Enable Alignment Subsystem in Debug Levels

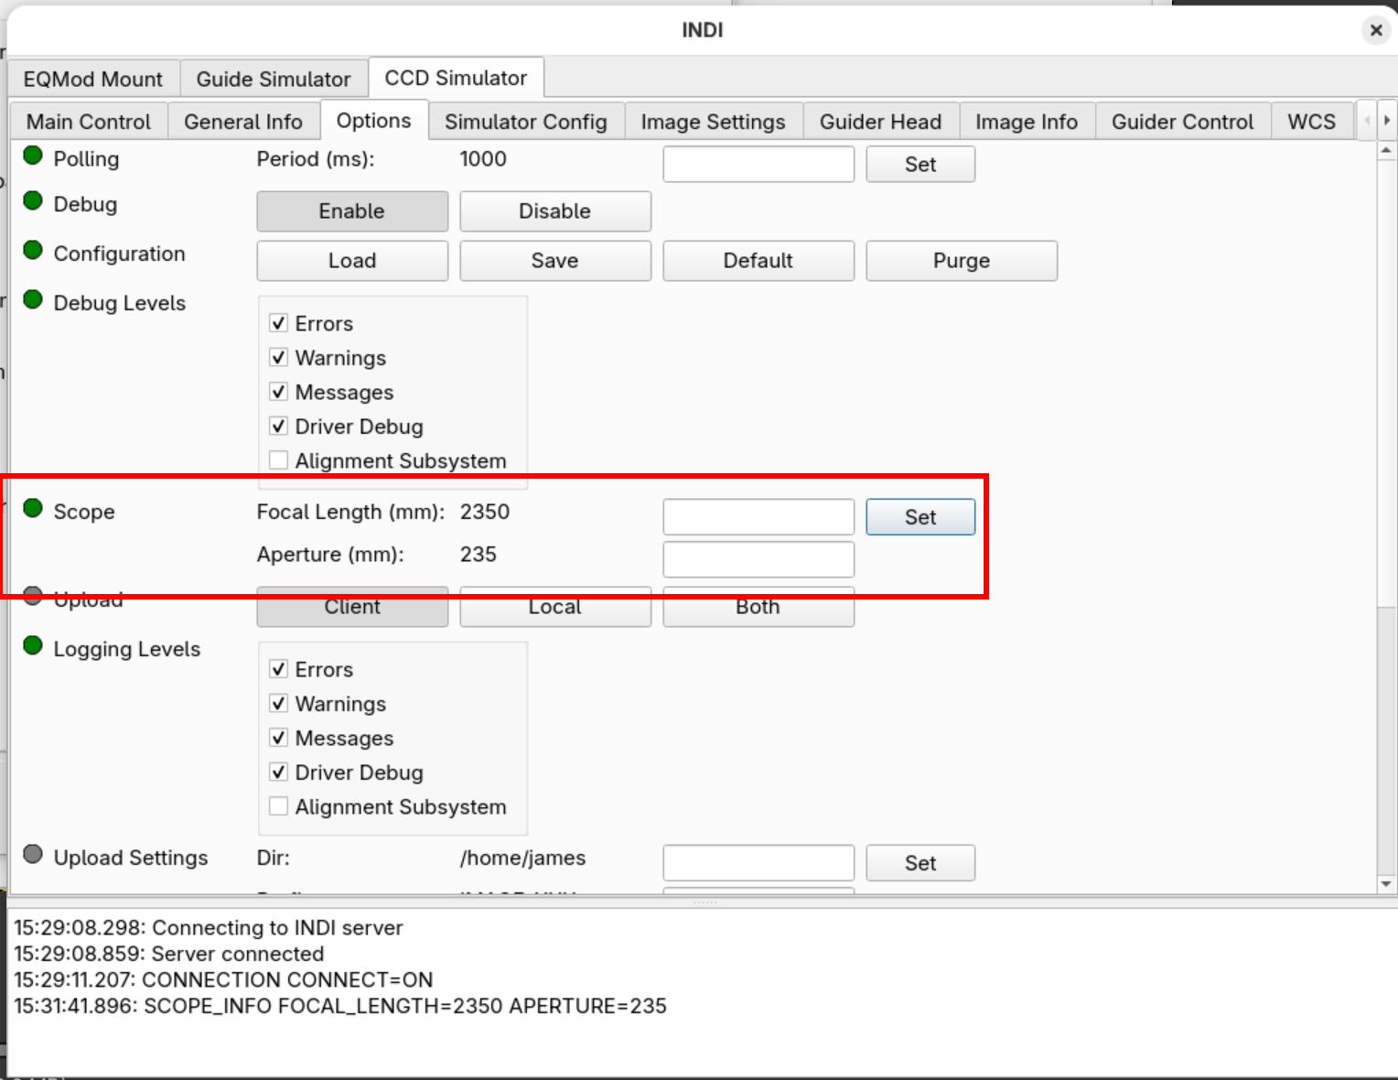279,460
